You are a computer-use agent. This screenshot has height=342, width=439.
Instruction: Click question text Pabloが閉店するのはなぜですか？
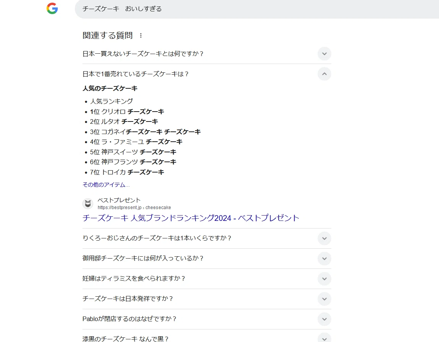(x=129, y=319)
